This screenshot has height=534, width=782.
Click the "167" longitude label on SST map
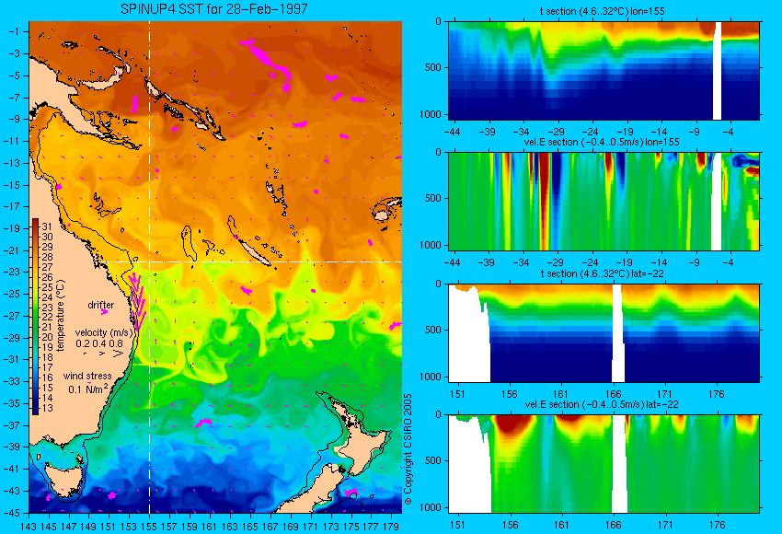click(x=270, y=526)
